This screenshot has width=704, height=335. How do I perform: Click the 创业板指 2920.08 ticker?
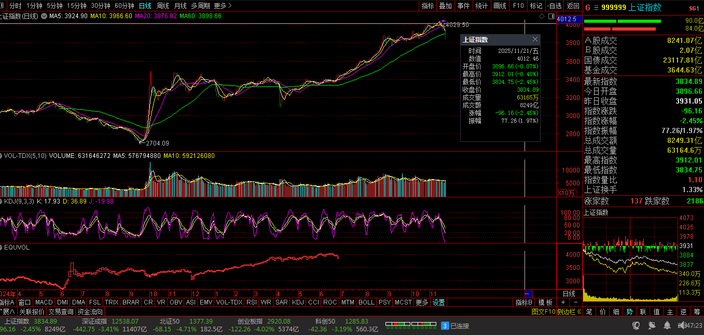click(x=263, y=321)
